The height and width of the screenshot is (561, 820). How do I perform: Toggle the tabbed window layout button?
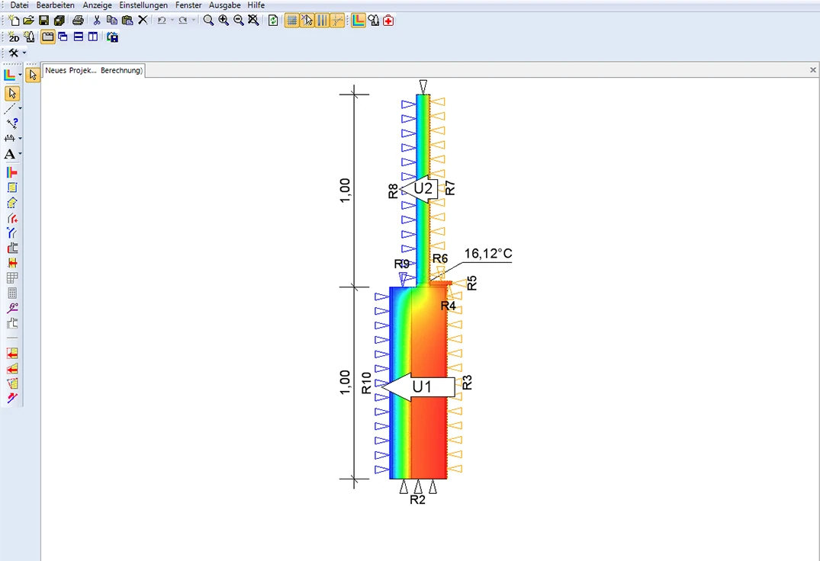[47, 37]
